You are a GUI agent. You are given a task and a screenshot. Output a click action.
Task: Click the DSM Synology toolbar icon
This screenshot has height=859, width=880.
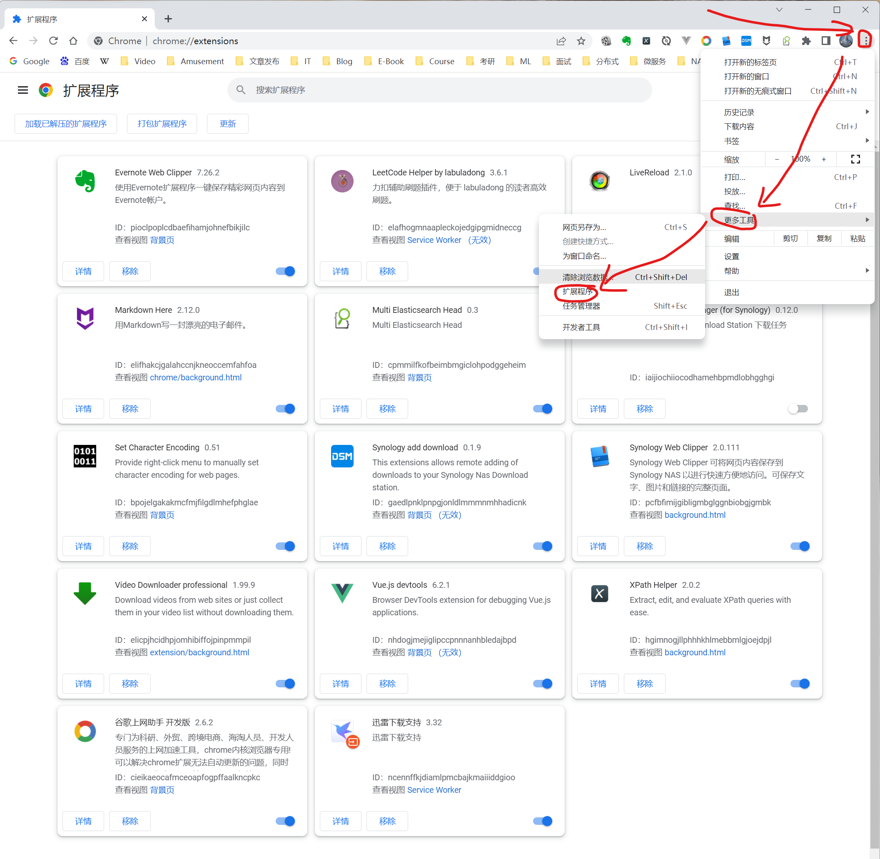tap(746, 41)
